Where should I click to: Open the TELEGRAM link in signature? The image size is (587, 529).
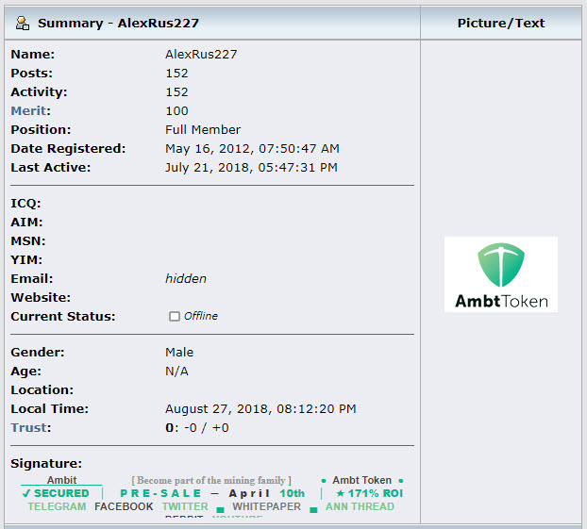57,506
